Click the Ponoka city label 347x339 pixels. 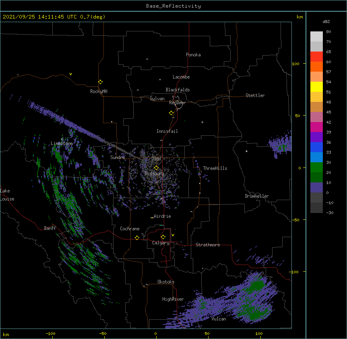tap(193, 55)
